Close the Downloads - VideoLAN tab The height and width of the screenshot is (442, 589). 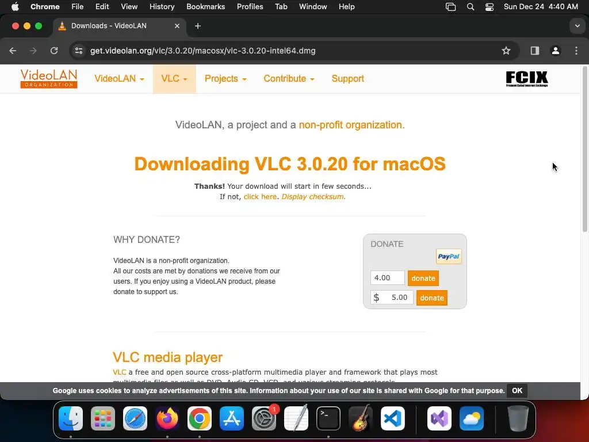pyautogui.click(x=177, y=26)
